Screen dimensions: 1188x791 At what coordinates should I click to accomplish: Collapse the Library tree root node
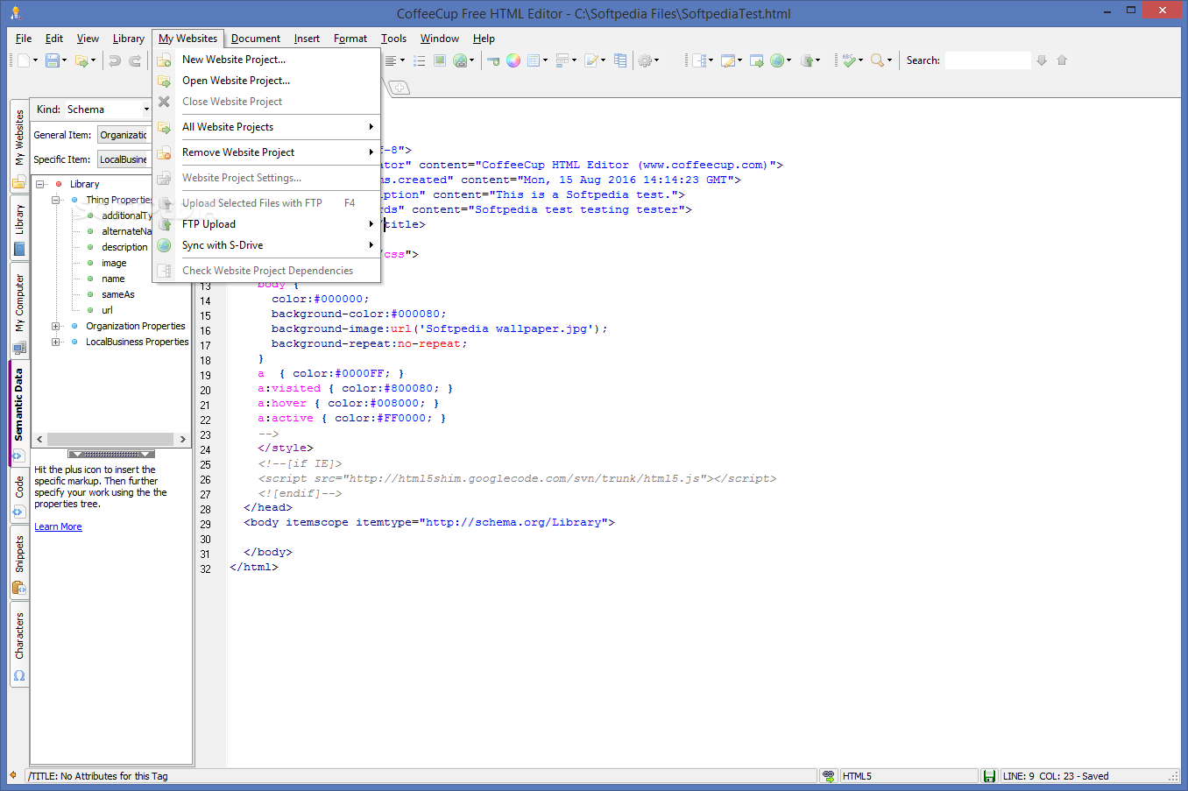40,184
